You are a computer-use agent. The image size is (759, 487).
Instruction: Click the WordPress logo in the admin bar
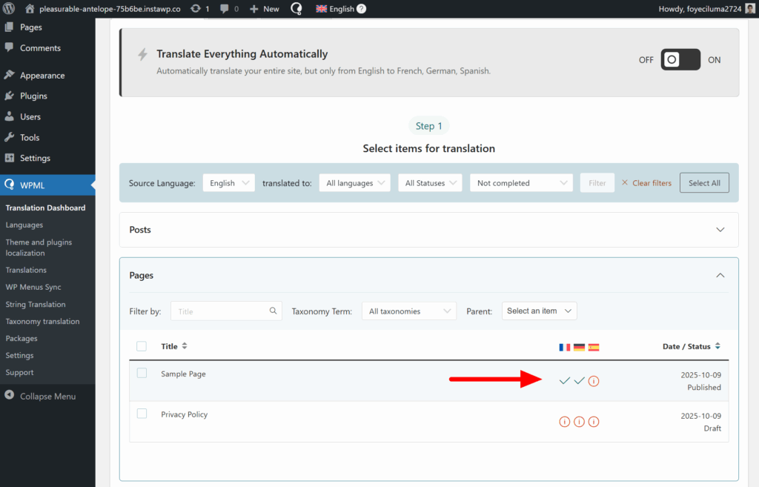[8, 8]
